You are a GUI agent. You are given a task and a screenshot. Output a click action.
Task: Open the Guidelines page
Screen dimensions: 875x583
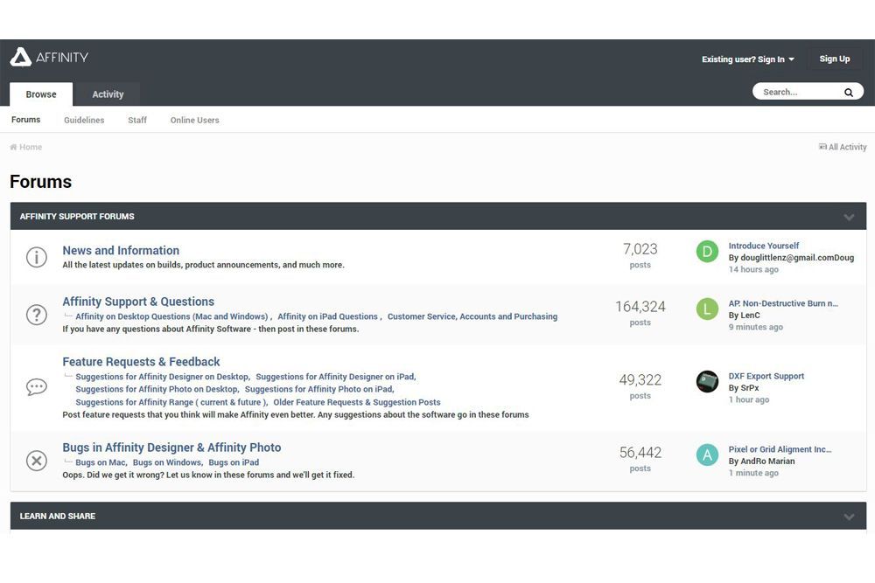tap(84, 120)
